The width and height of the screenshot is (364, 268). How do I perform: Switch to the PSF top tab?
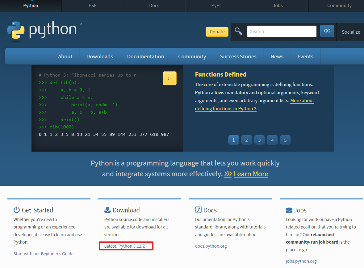pyautogui.click(x=92, y=6)
